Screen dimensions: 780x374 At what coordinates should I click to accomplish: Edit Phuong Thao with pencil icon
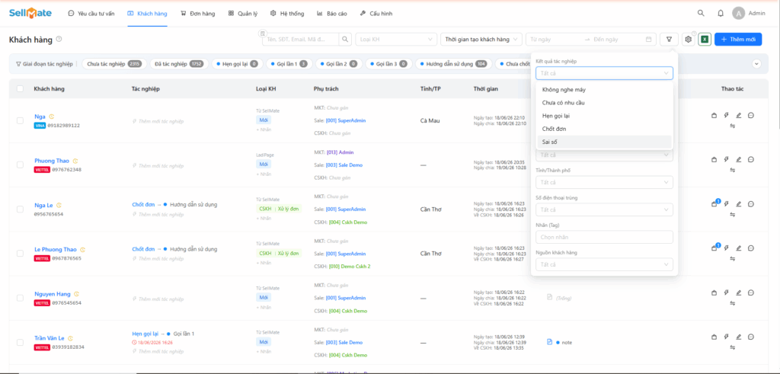pyautogui.click(x=739, y=160)
